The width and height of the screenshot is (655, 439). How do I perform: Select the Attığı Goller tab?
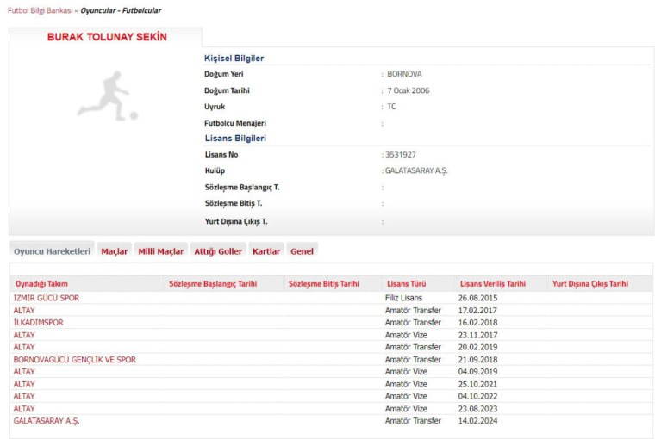click(x=218, y=251)
